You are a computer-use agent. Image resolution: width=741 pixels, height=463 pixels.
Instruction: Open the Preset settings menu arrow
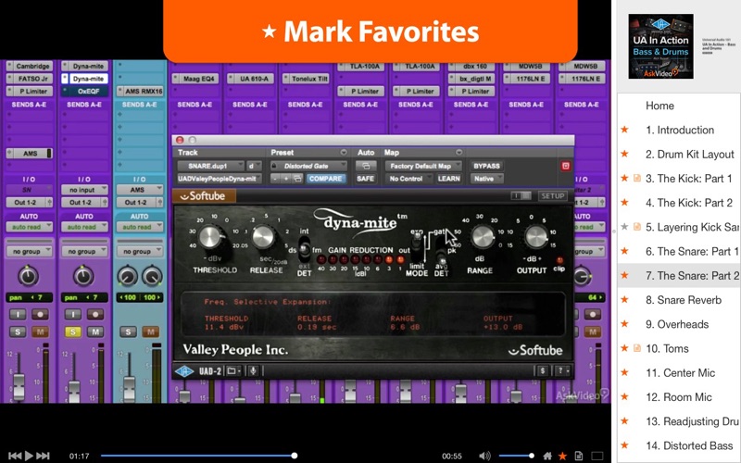(344, 153)
